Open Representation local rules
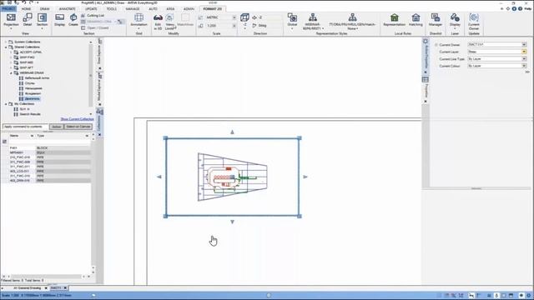534x300 pixels. 394,20
